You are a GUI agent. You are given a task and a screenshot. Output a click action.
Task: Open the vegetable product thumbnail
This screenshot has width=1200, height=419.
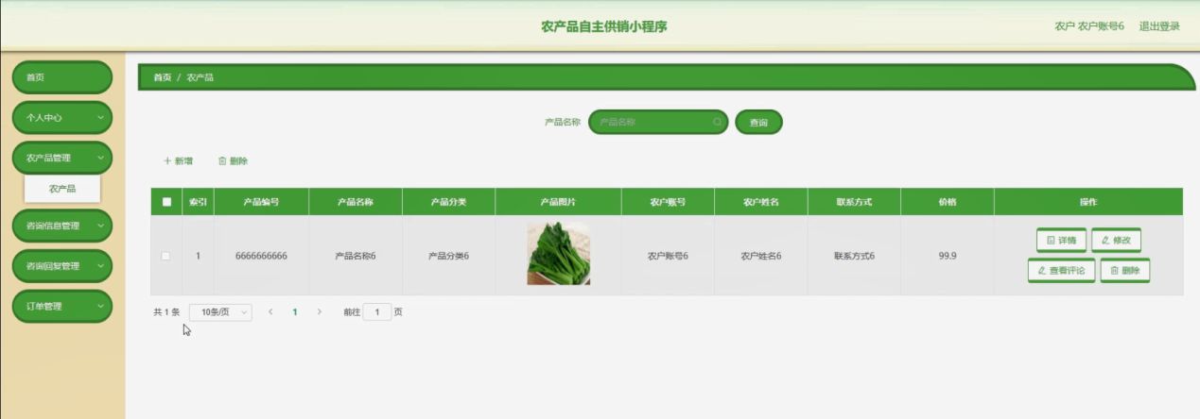tap(558, 253)
